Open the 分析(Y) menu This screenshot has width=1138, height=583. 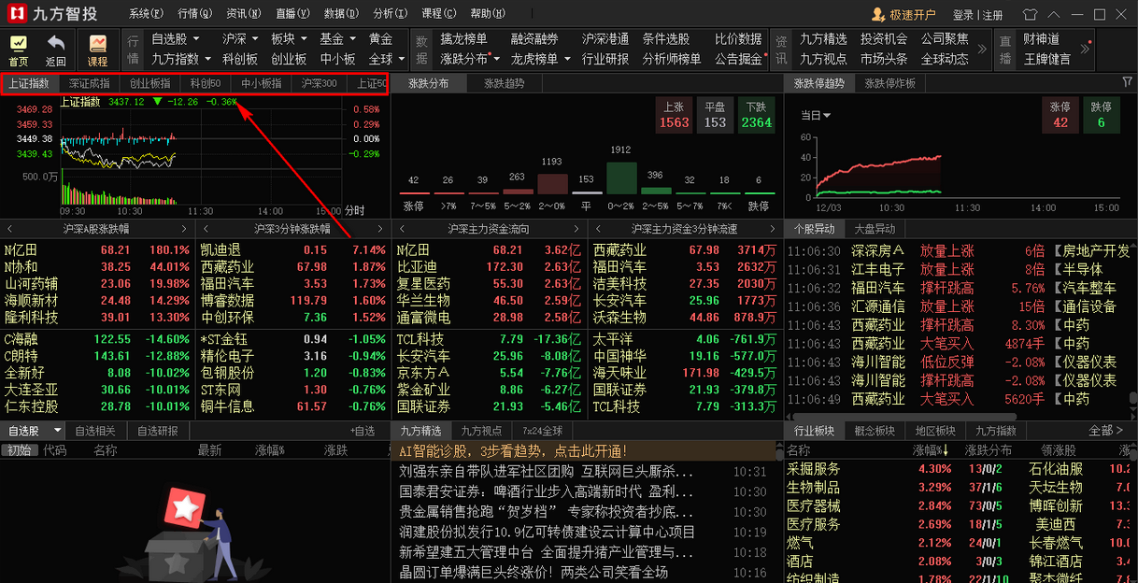point(390,15)
